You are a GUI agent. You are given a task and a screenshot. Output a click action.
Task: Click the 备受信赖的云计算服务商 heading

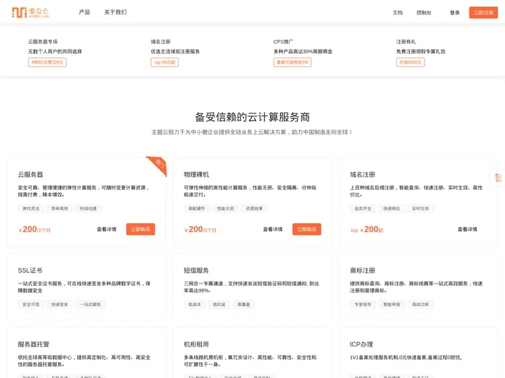pyautogui.click(x=252, y=117)
